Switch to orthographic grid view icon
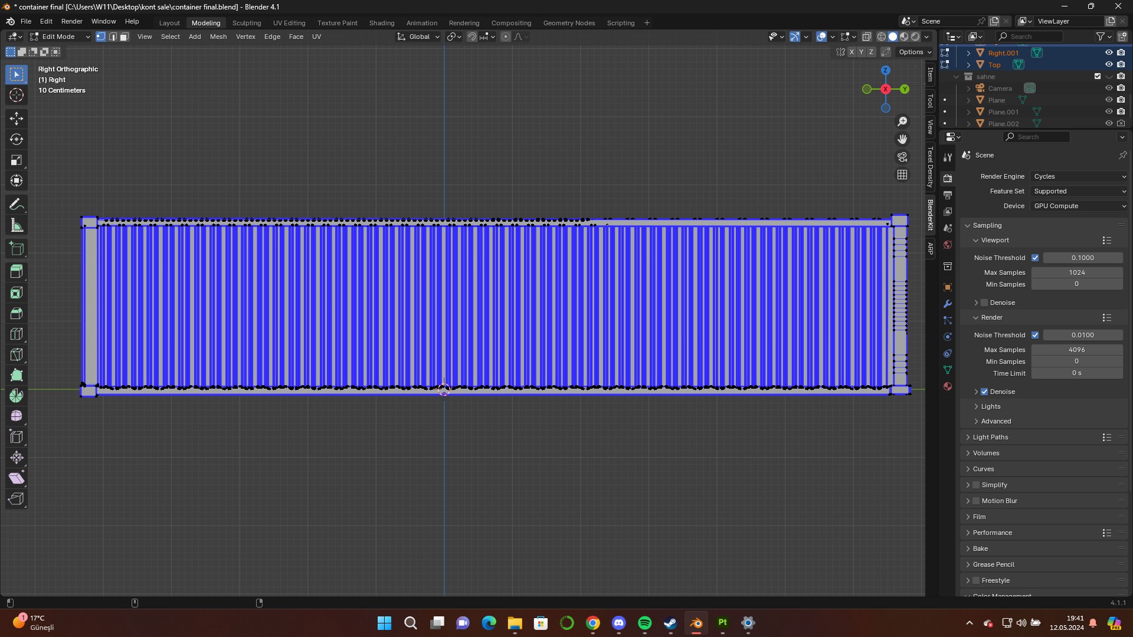This screenshot has height=637, width=1133. point(902,175)
